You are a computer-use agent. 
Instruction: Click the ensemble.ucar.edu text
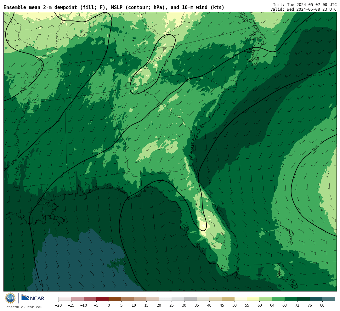25,307
